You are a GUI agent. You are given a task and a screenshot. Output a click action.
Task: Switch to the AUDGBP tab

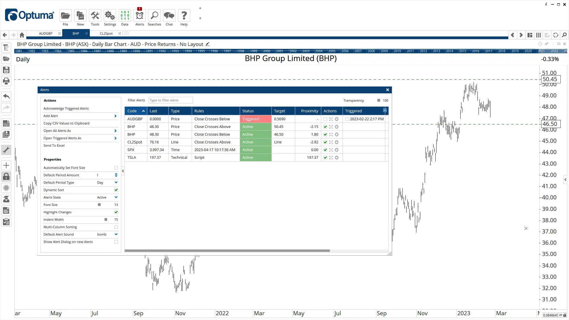(x=46, y=33)
